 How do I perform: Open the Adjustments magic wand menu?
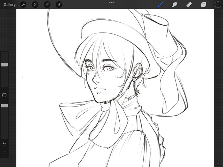tap(35, 5)
